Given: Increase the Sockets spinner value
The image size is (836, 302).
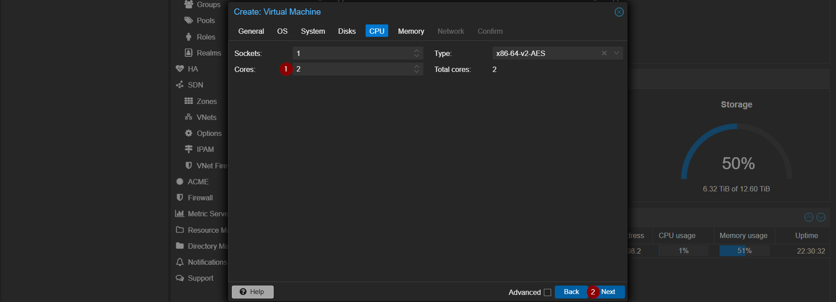Looking at the screenshot, I should pyautogui.click(x=417, y=51).
